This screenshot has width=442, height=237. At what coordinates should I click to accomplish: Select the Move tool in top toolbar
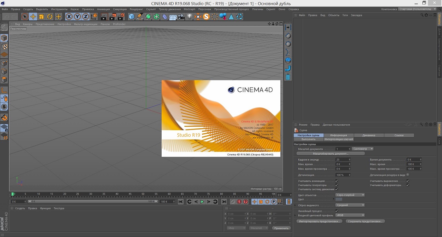(33, 17)
